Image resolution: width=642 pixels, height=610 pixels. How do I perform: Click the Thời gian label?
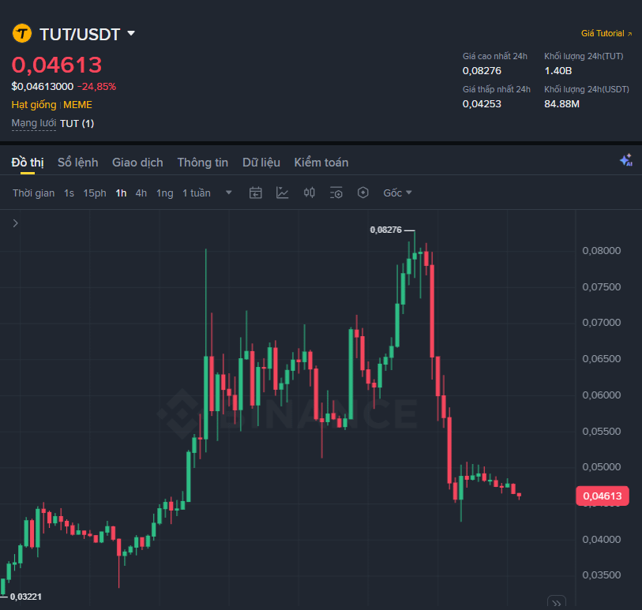[x=34, y=193]
